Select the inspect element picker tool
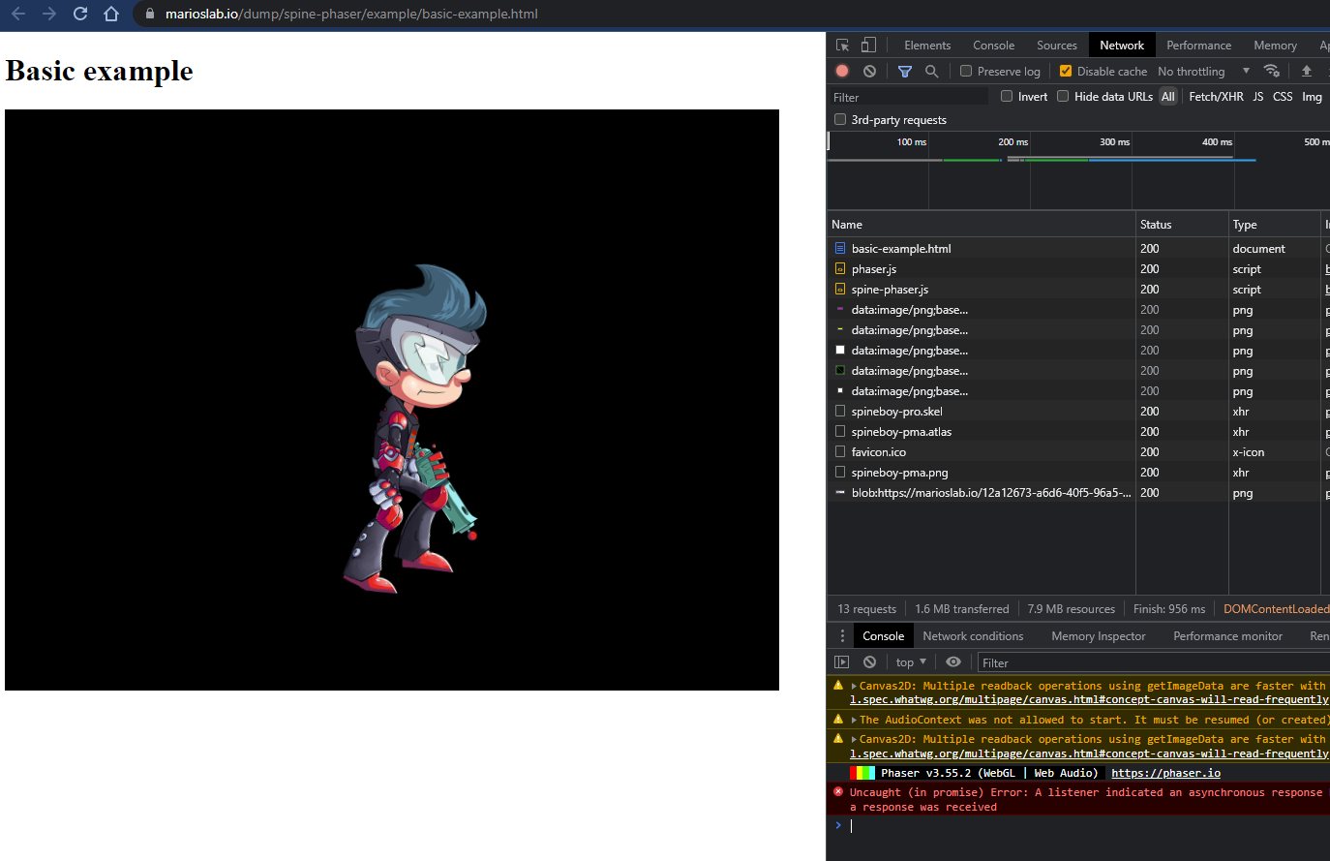Screen dimensions: 1330x861 pos(843,45)
